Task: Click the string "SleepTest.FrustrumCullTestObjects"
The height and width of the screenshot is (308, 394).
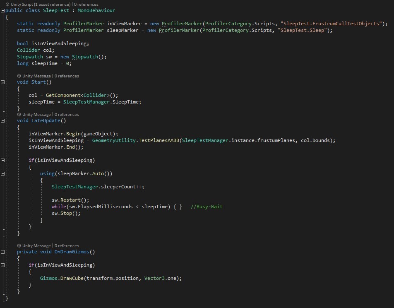Action: (x=331, y=24)
